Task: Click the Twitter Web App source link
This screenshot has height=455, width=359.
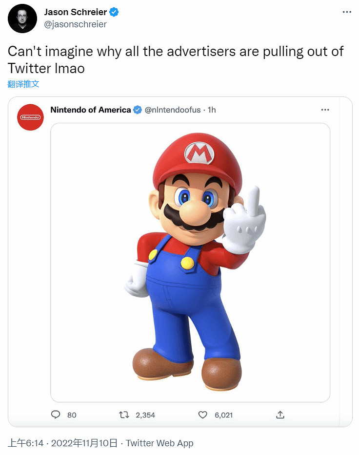Action: click(x=160, y=443)
